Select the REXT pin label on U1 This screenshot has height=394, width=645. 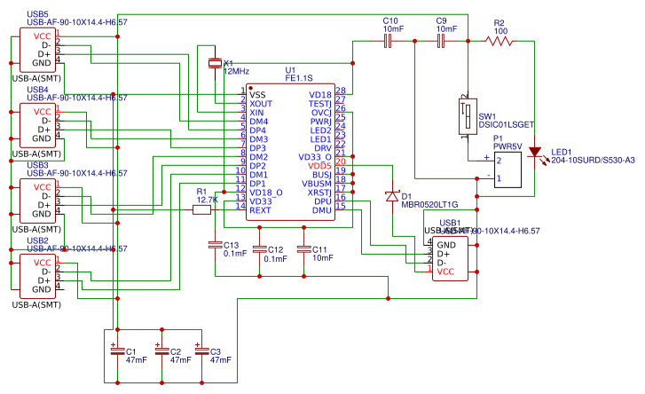[260, 210]
